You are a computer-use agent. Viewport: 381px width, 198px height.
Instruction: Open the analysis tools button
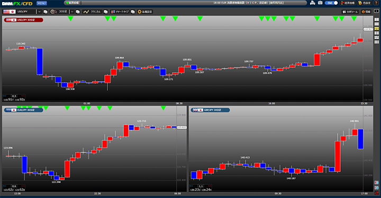point(350,12)
